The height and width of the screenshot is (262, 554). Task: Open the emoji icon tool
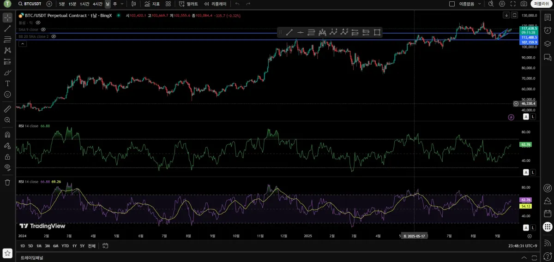[x=7, y=95]
